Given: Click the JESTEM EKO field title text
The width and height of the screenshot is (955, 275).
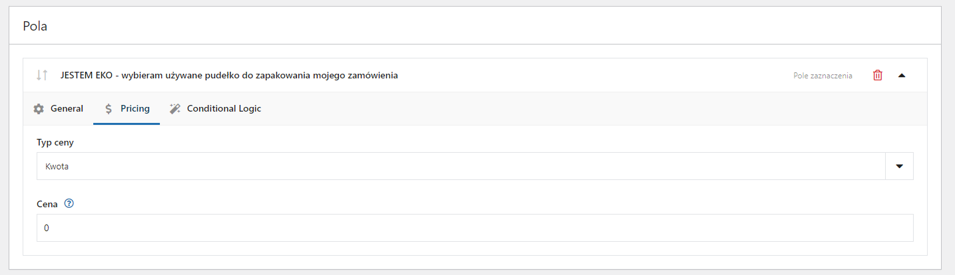Looking at the screenshot, I should (229, 75).
